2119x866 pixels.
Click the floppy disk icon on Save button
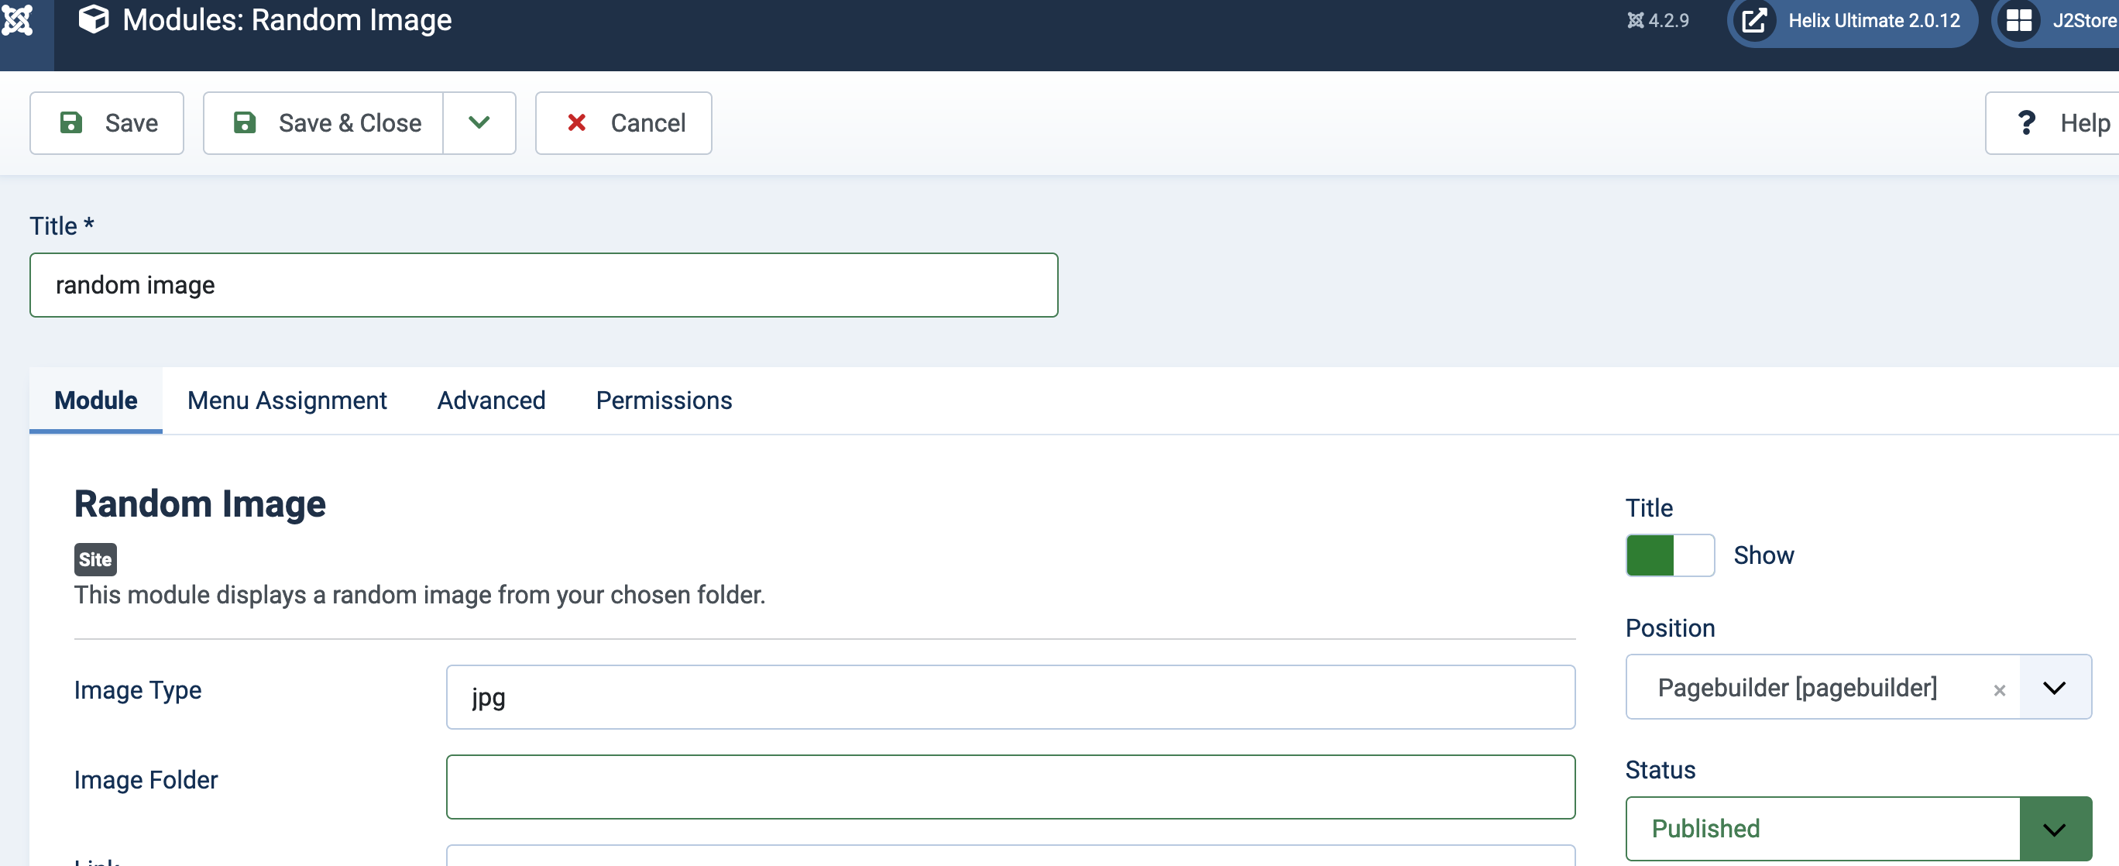[x=71, y=122]
